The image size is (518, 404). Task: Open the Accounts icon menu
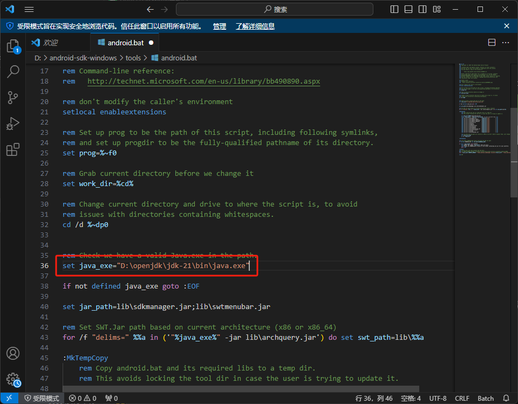click(x=13, y=353)
